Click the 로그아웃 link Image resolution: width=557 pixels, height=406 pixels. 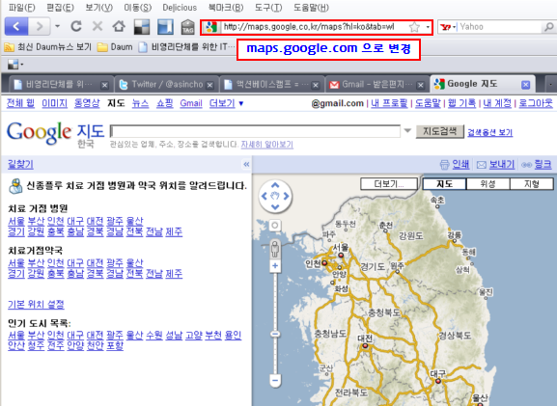point(536,103)
